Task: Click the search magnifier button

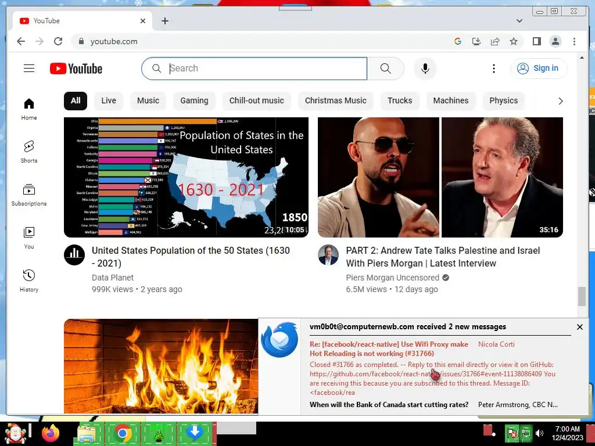Action: click(x=386, y=69)
